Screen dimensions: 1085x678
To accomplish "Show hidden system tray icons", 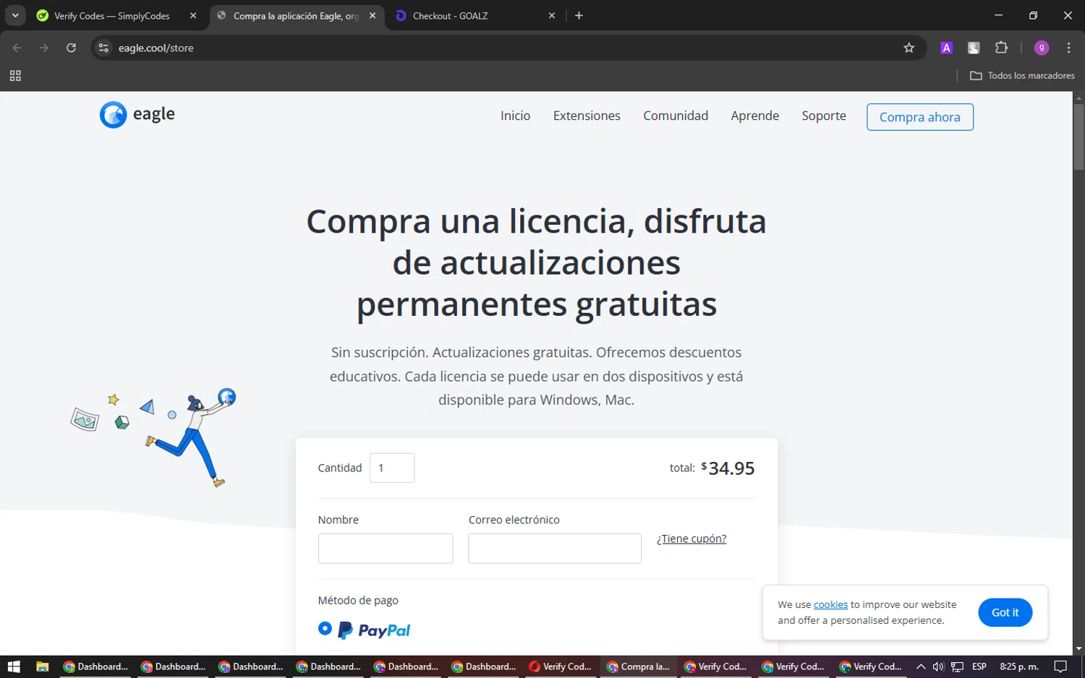I will [921, 666].
